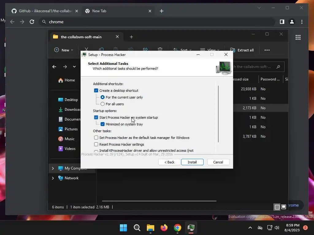The width and height of the screenshot is (314, 235).
Task: Uncheck Start Process Hacker on system startup
Action: (96, 117)
